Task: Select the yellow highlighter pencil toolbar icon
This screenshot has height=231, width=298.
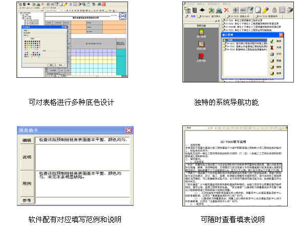Action: pyautogui.click(x=266, y=10)
